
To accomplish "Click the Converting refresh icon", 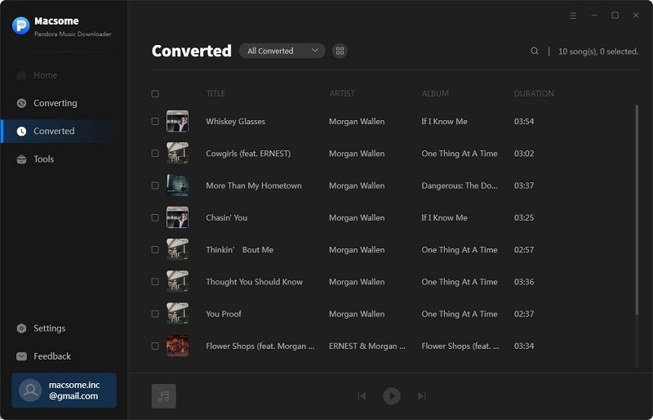I will tap(21, 103).
